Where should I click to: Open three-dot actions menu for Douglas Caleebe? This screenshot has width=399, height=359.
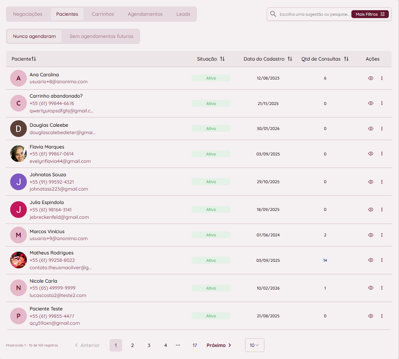tap(382, 129)
